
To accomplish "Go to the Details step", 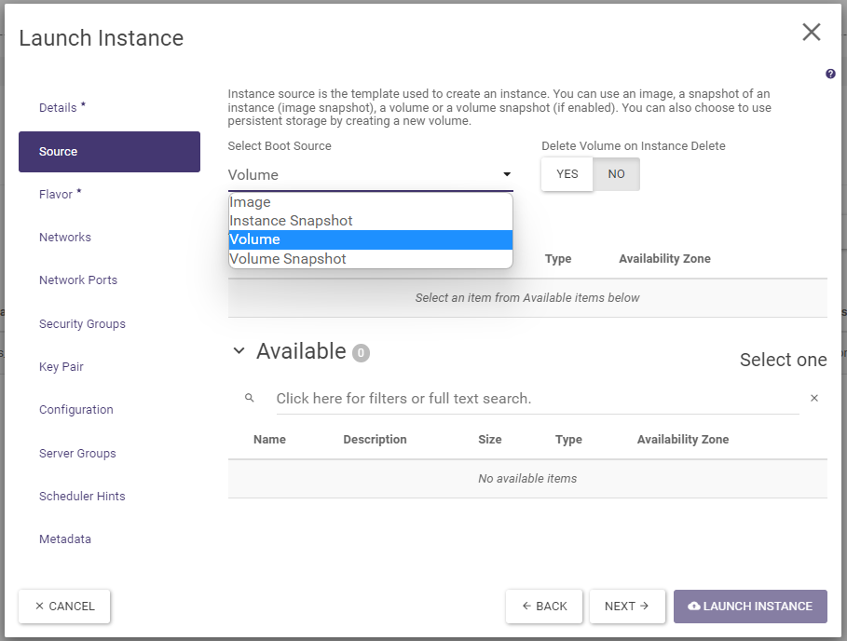I will (58, 108).
